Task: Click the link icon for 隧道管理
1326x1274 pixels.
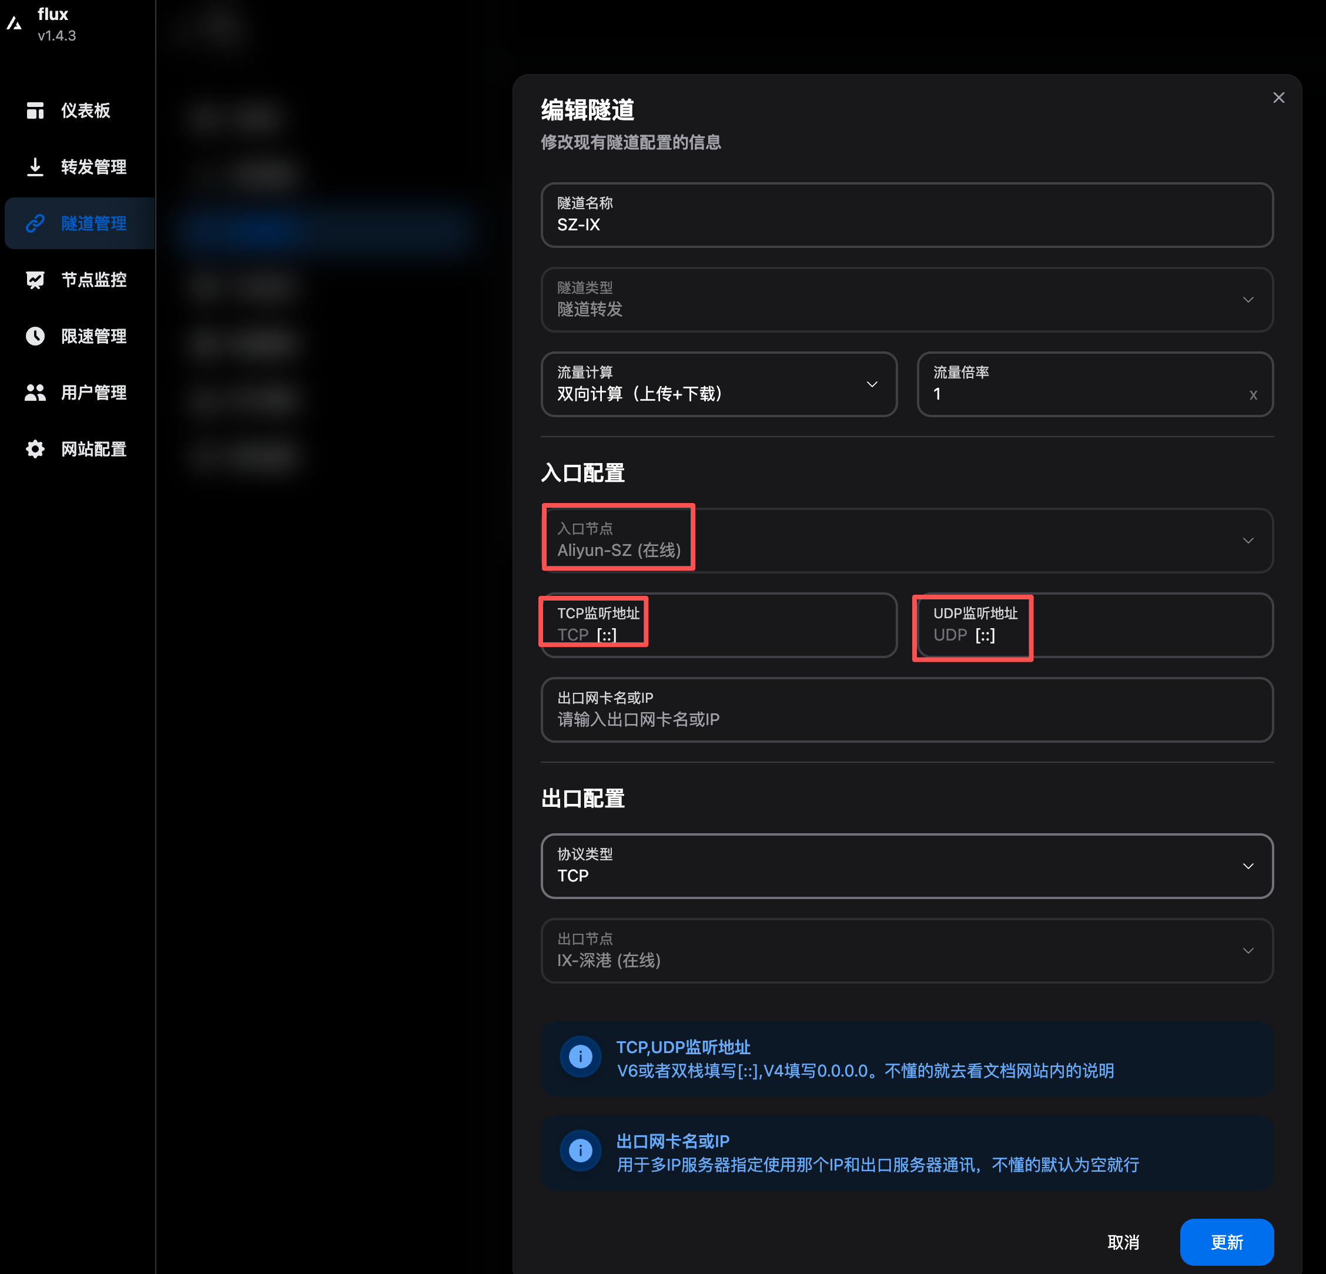Action: pos(35,223)
